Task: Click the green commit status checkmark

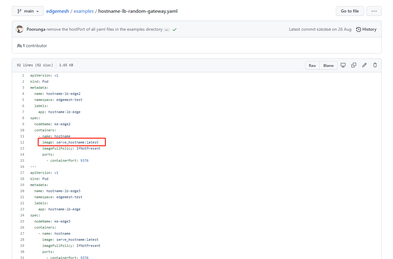Action: 174,29
